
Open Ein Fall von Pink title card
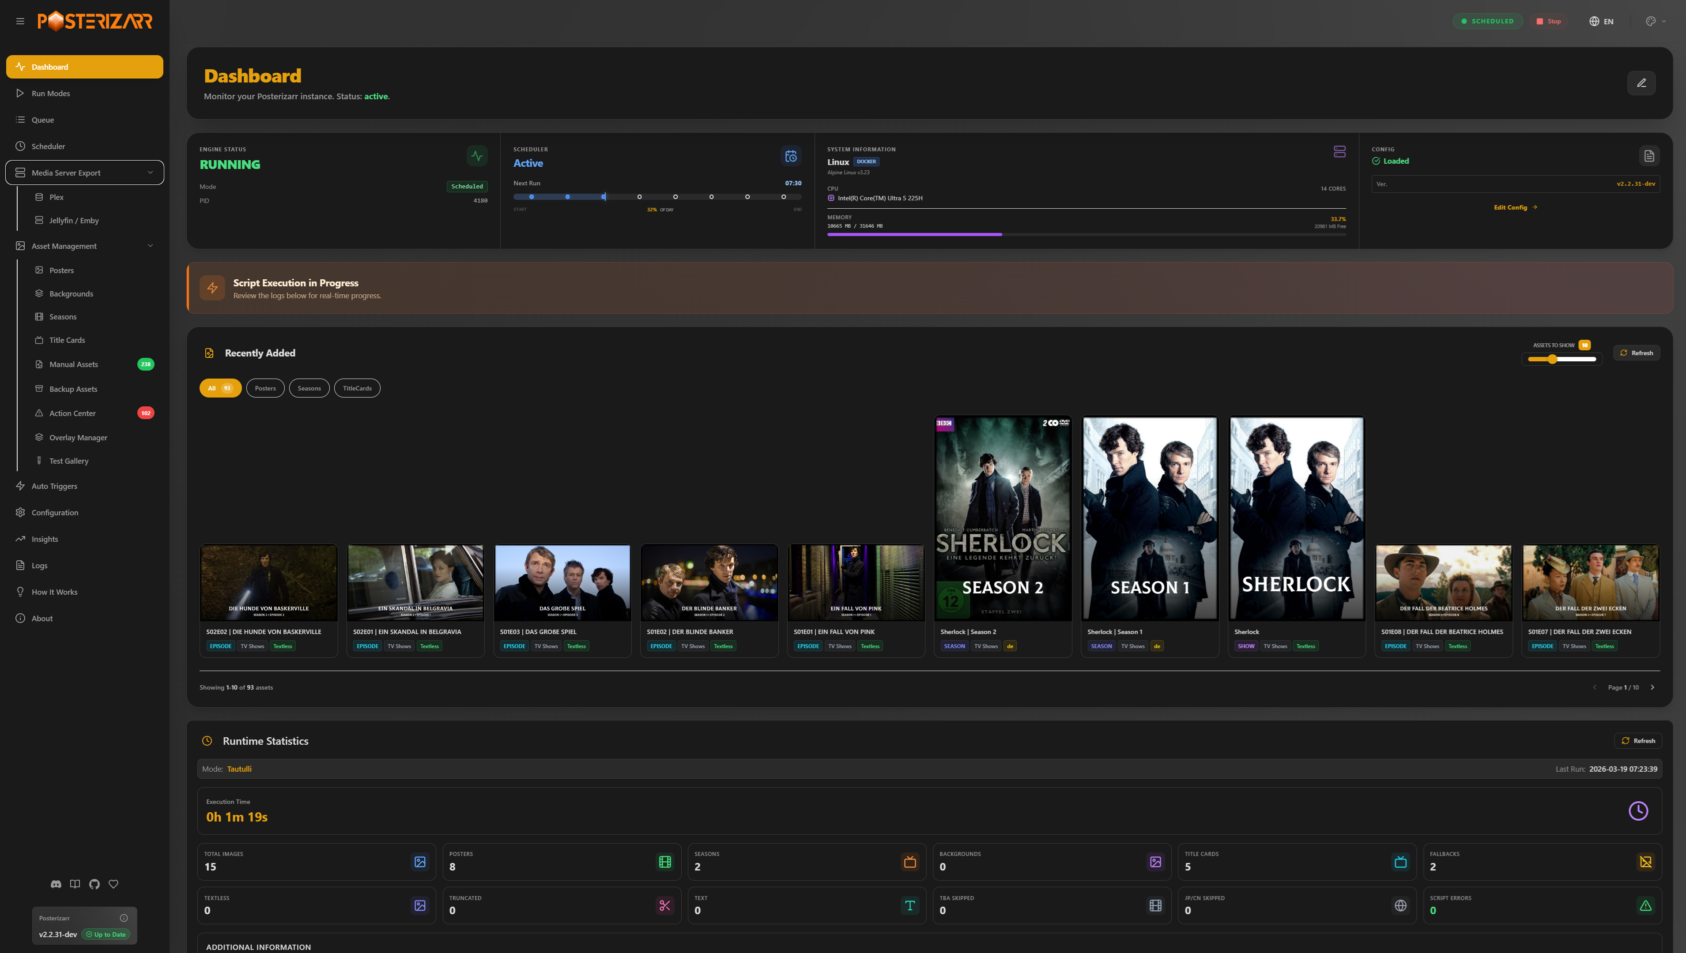pos(856,583)
